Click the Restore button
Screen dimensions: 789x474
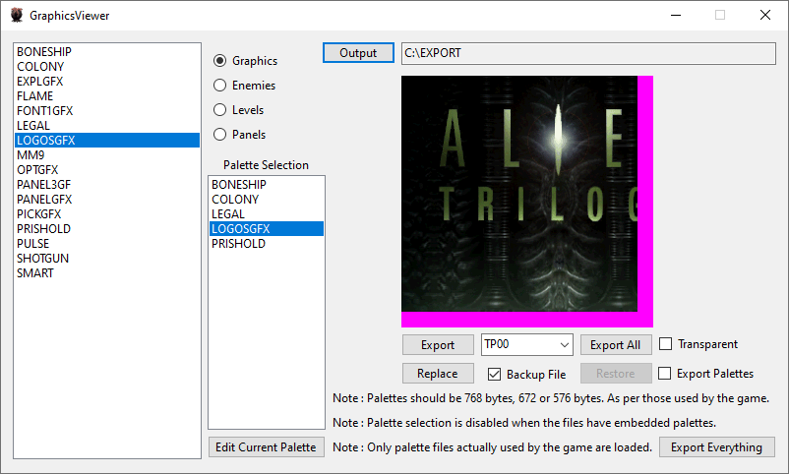[x=616, y=374]
